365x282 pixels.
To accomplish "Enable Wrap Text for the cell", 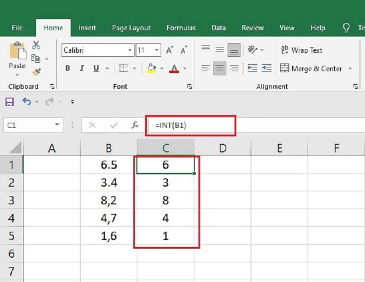I will [301, 50].
